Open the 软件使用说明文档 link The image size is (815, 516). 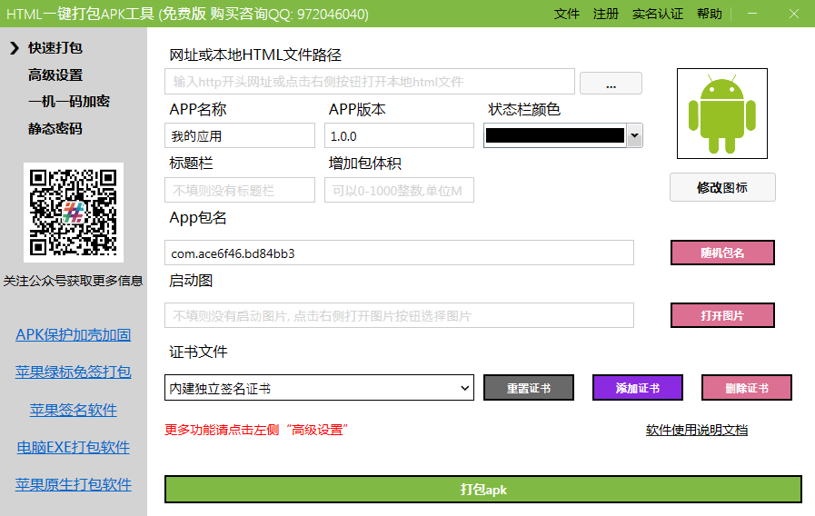click(697, 430)
